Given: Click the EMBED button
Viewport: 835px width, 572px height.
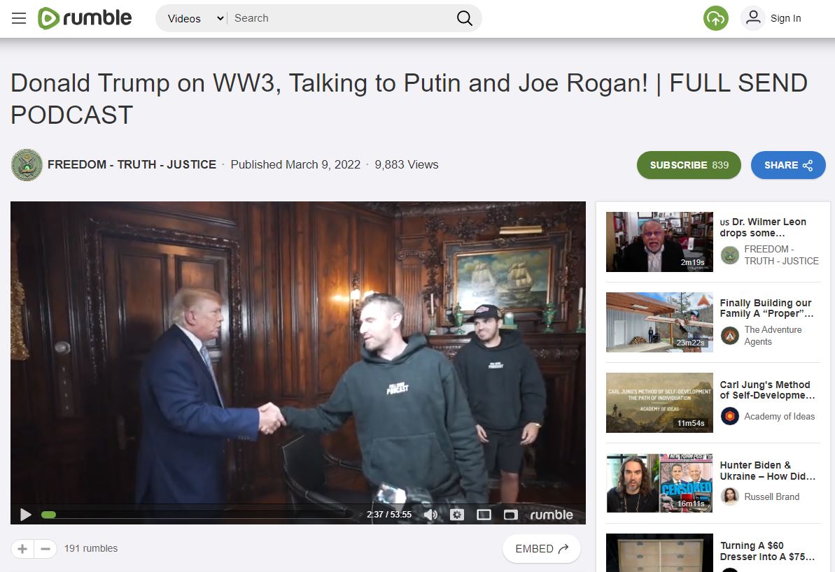Looking at the screenshot, I should [x=542, y=549].
